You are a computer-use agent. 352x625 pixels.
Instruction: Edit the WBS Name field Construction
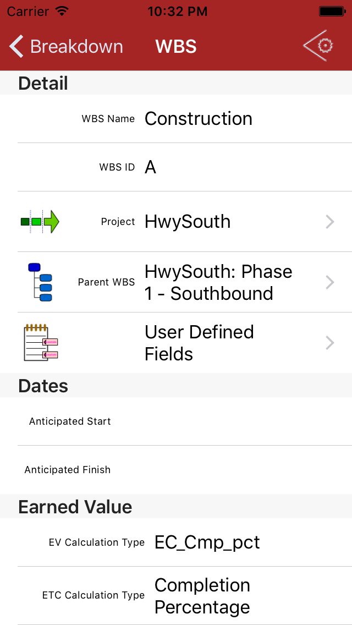coord(198,119)
